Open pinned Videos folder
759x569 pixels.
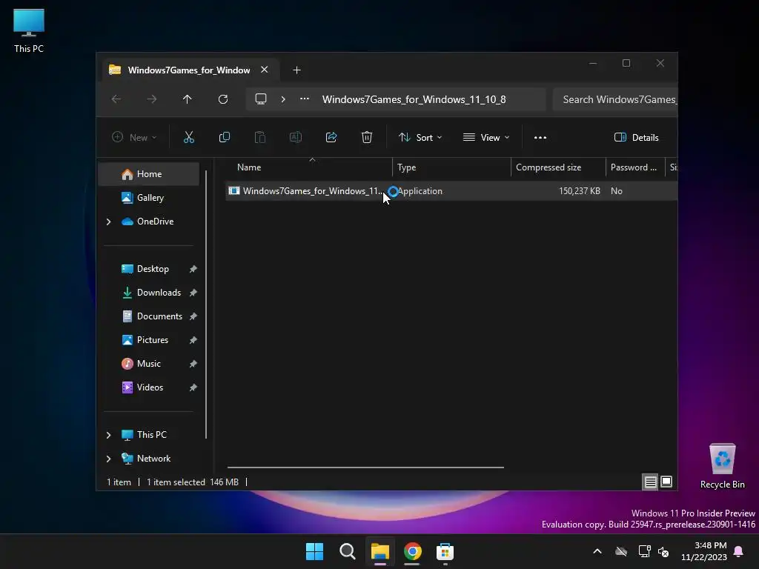click(x=150, y=387)
